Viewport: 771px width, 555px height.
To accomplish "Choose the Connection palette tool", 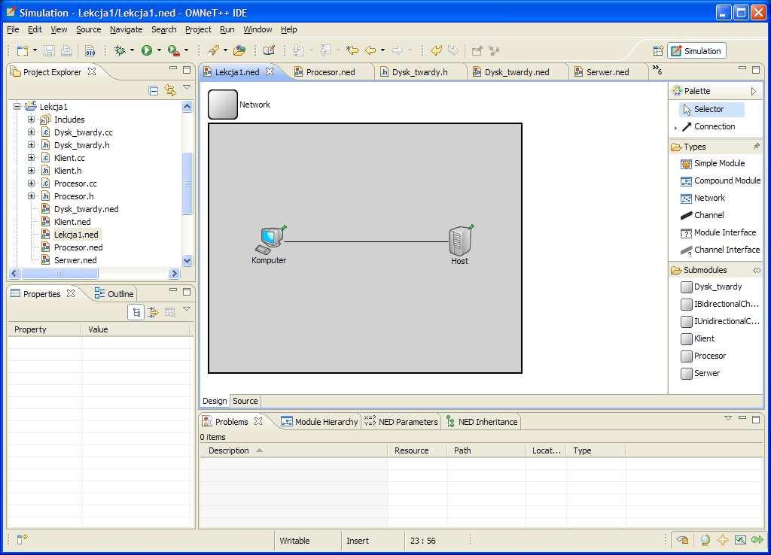I will click(709, 126).
